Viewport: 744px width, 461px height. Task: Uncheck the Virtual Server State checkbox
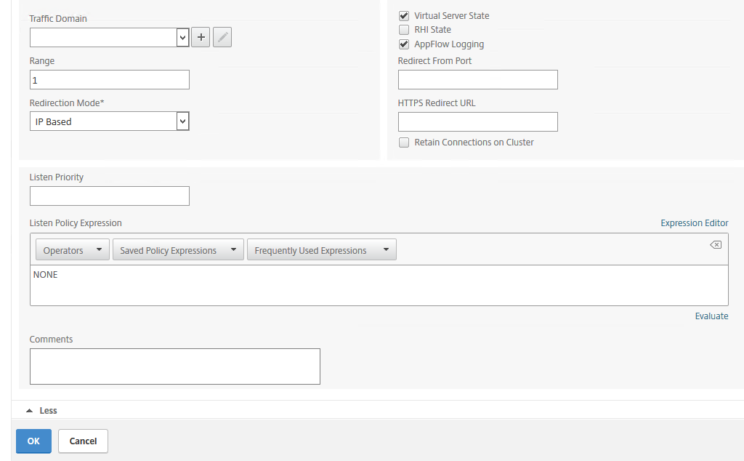[404, 15]
